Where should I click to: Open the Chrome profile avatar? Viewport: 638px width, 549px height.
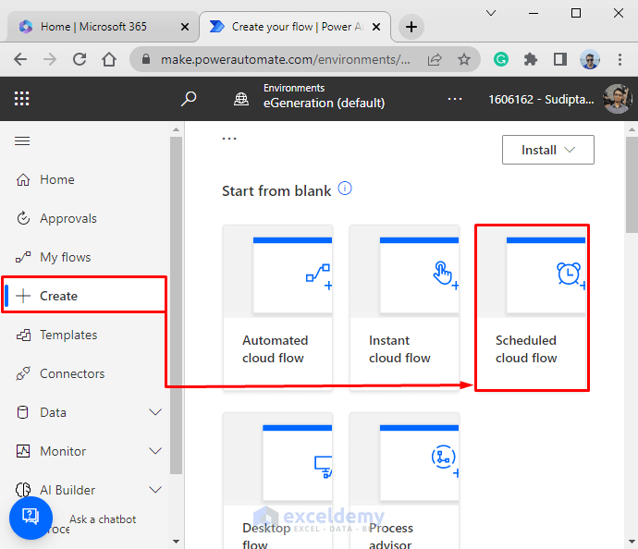pos(590,59)
